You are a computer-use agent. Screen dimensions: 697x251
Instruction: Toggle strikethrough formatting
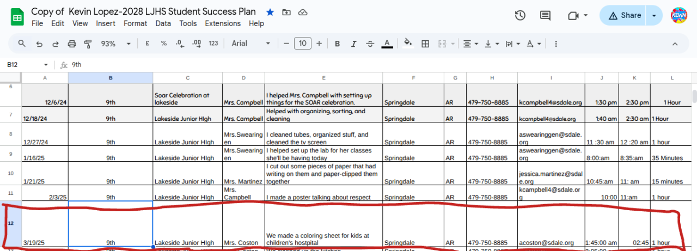click(370, 44)
